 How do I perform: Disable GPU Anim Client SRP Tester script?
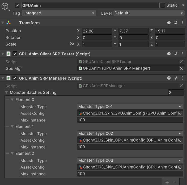pyautogui.click(x=15, y=54)
